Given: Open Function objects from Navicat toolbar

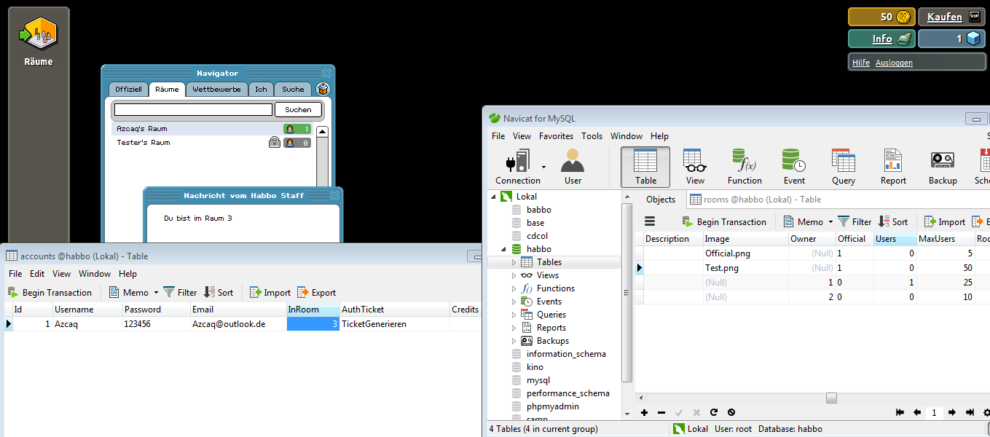Looking at the screenshot, I should [745, 167].
